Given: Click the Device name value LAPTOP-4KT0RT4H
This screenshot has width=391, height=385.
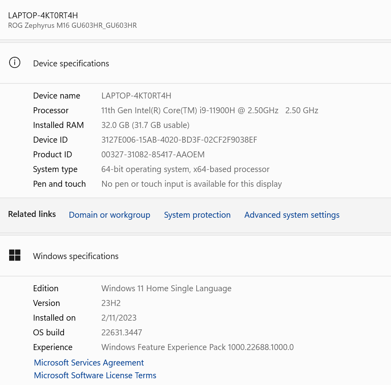Looking at the screenshot, I should 136,96.
